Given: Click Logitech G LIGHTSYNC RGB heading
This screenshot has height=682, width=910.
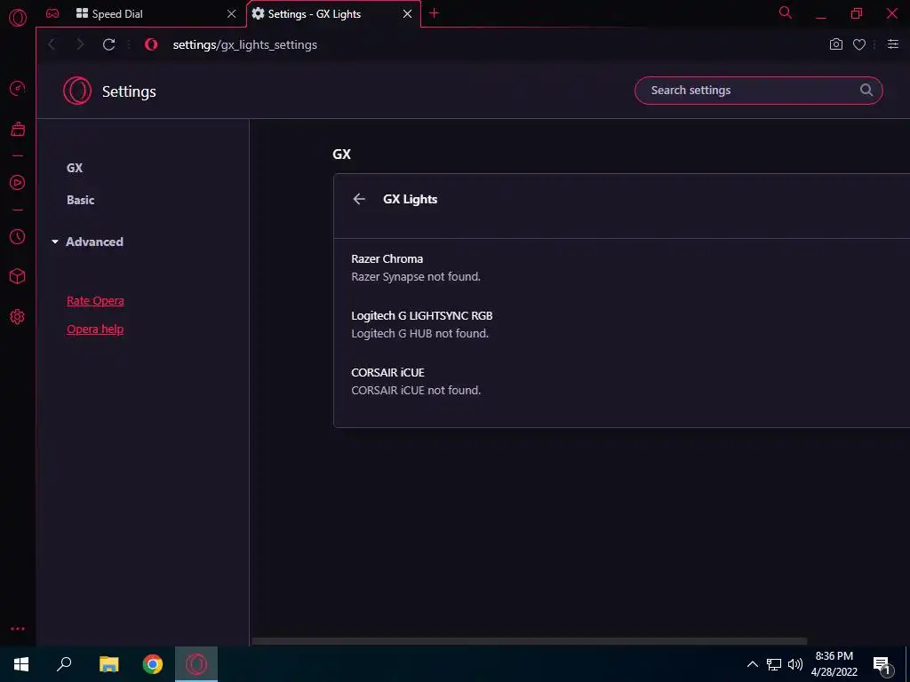Looking at the screenshot, I should [422, 315].
